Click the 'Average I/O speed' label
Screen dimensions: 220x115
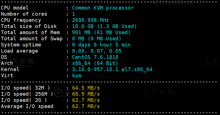(27, 106)
